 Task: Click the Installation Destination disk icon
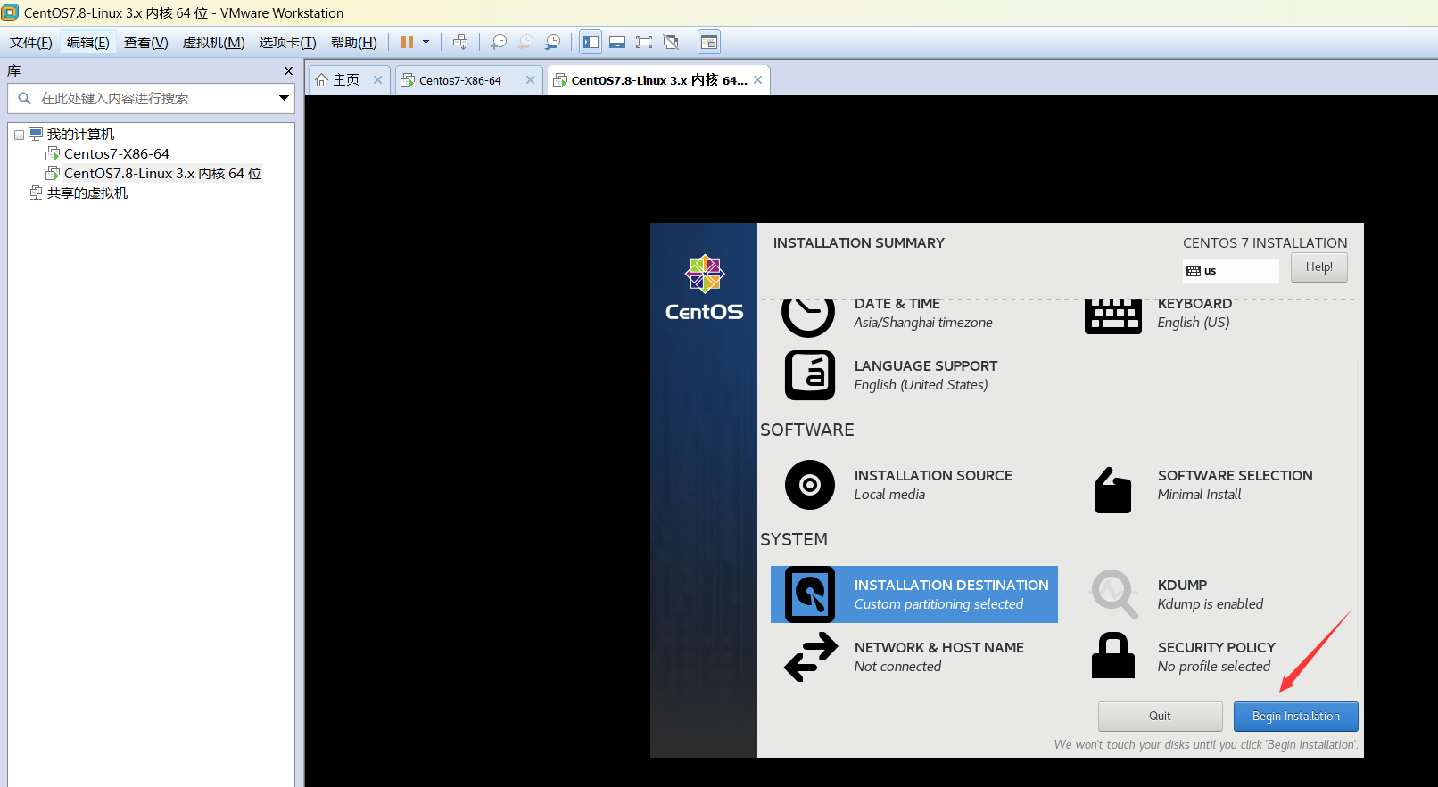click(810, 594)
